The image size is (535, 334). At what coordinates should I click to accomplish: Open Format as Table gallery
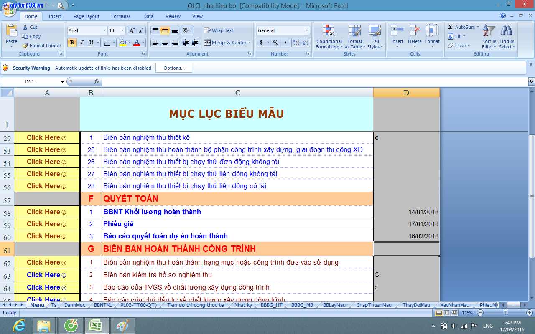coord(355,37)
